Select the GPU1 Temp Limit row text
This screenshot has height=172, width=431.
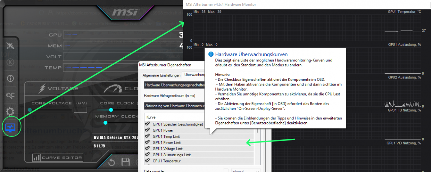point(167,136)
